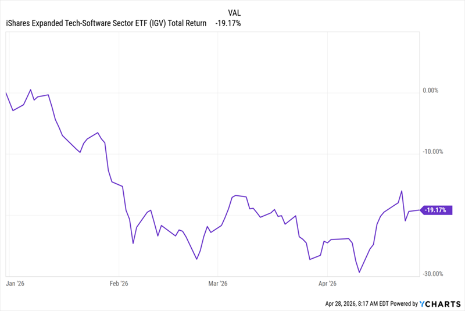465x311 pixels.
Task: Select the Feb '26 axis label
Action: tap(118, 284)
